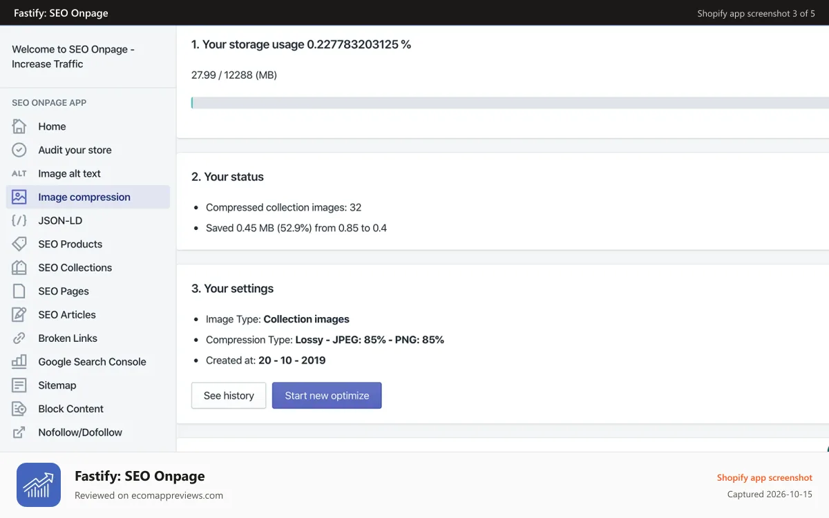Image resolution: width=829 pixels, height=518 pixels.
Task: Click the Saved 0.45 MB line
Action: click(x=296, y=228)
